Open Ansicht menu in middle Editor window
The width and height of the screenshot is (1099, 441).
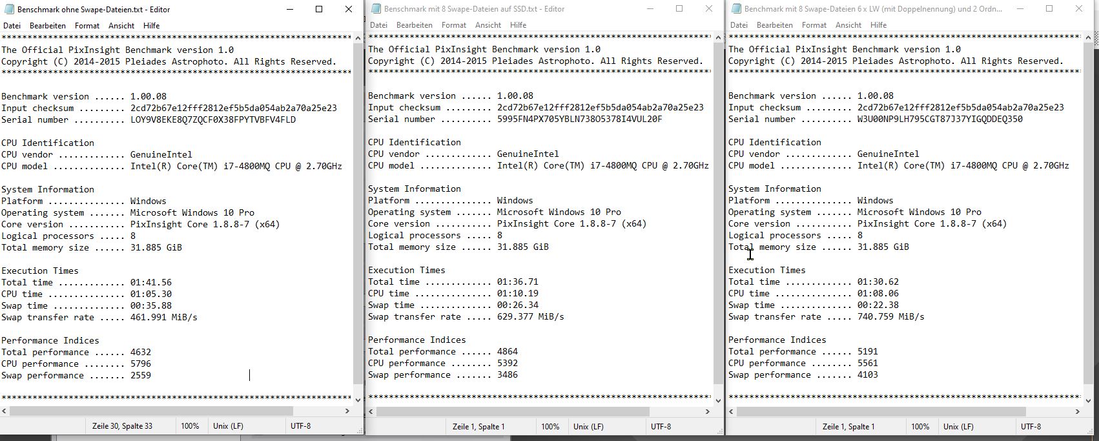[x=488, y=25]
